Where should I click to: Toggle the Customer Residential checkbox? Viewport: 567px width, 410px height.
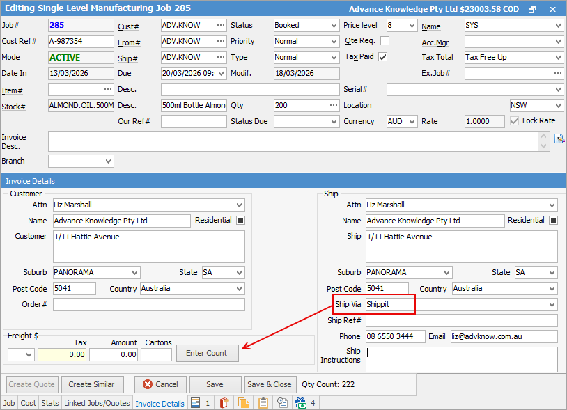coord(240,221)
